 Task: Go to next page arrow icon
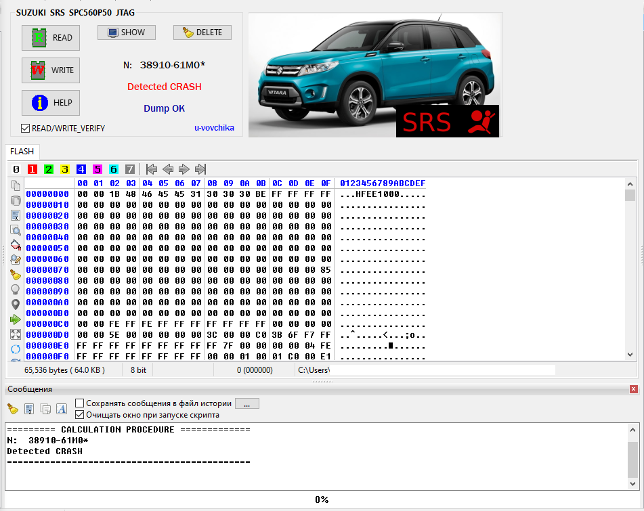pos(184,169)
